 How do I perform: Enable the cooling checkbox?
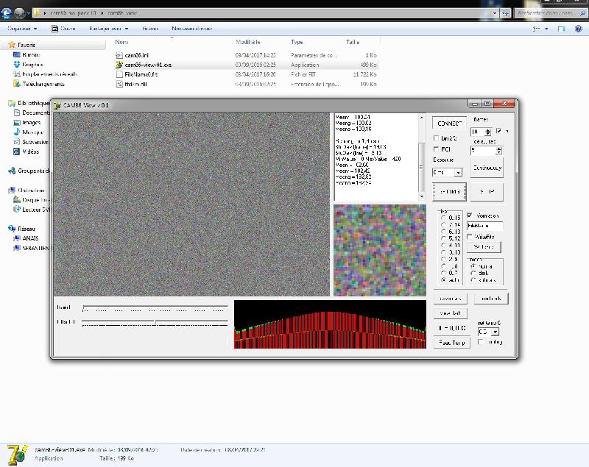pos(481,342)
